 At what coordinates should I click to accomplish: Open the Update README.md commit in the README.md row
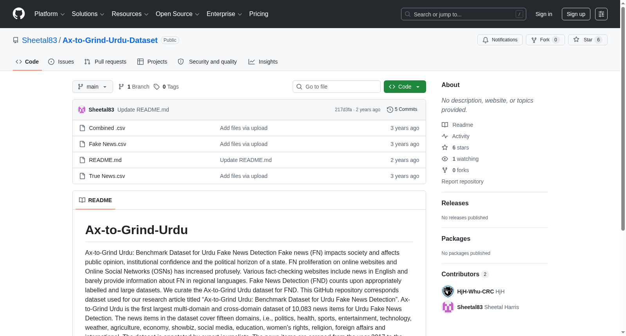click(x=246, y=160)
